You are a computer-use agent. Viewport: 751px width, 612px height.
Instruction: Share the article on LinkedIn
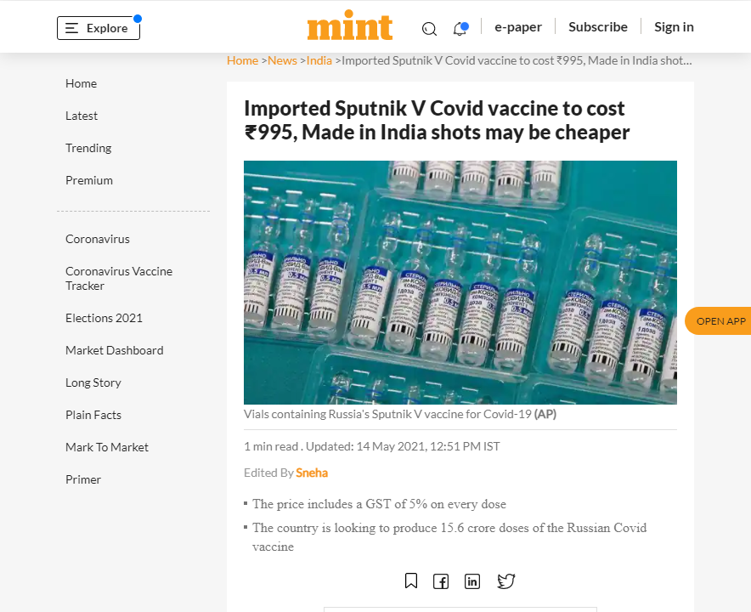click(472, 581)
